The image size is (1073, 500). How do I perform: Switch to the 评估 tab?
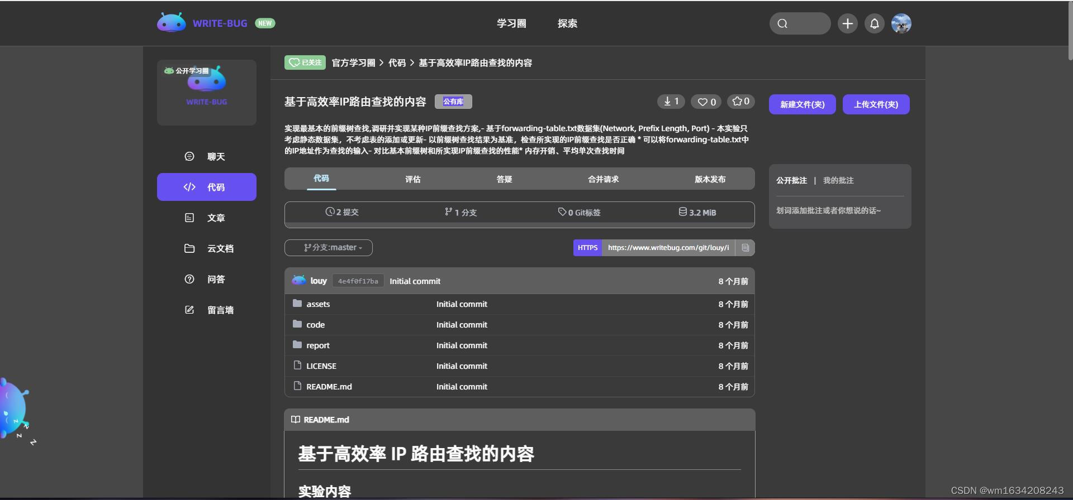point(413,179)
